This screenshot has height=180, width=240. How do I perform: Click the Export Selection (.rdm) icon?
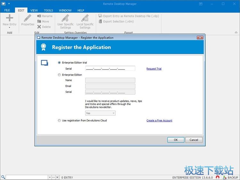tap(100, 21)
